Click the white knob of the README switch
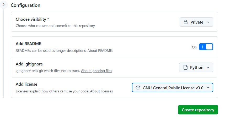Viewport: 236px width, 122px height. coord(209,47)
